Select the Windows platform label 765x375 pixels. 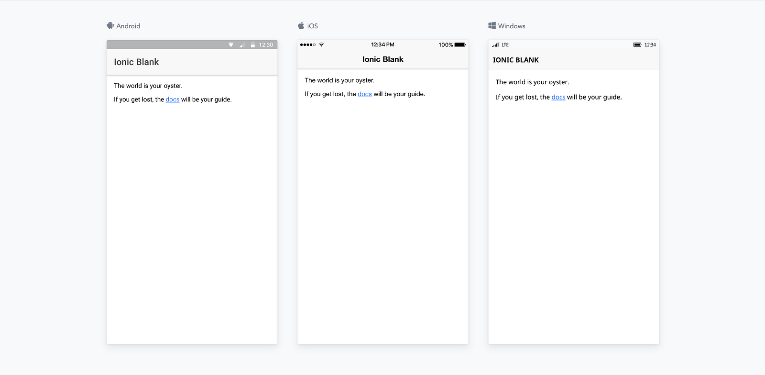(511, 26)
